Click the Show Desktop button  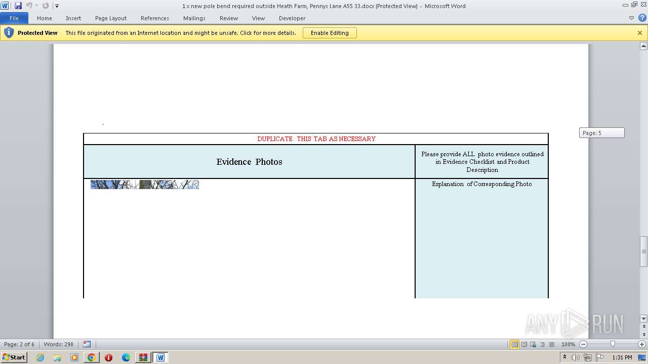[642, 357]
